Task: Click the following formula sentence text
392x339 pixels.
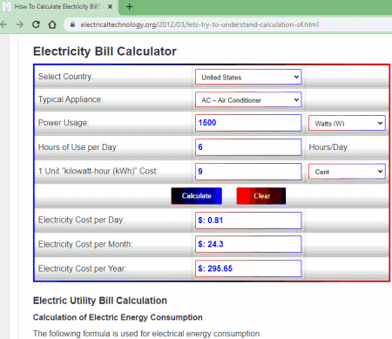Action: point(147,334)
